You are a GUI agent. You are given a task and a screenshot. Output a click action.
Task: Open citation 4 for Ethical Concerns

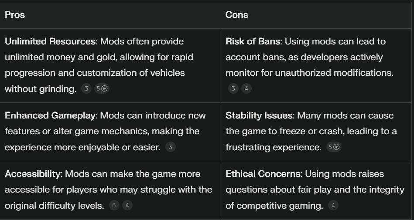click(x=333, y=205)
